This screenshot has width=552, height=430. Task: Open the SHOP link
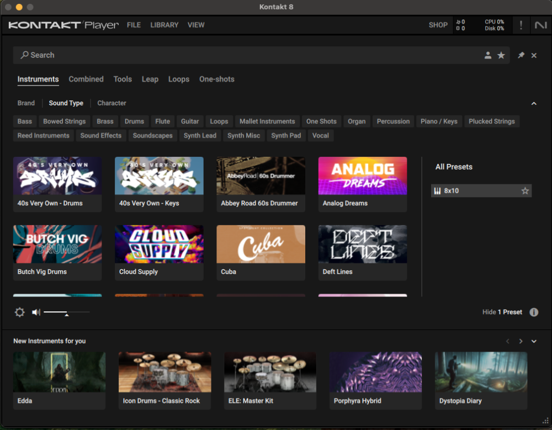click(x=438, y=25)
